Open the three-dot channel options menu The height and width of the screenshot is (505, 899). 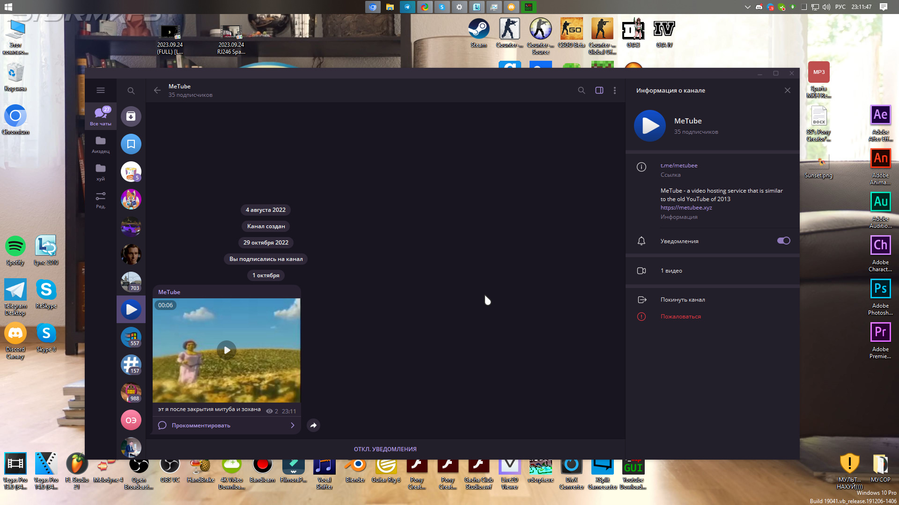tap(615, 90)
